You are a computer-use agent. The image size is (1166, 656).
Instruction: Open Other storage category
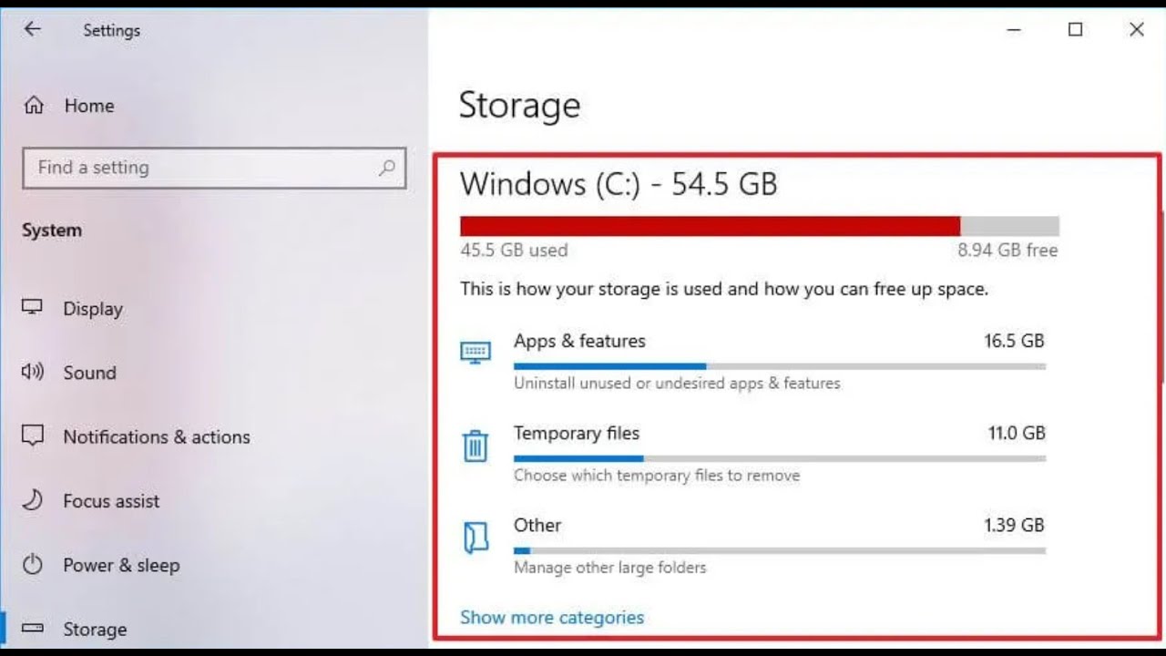[x=537, y=525]
